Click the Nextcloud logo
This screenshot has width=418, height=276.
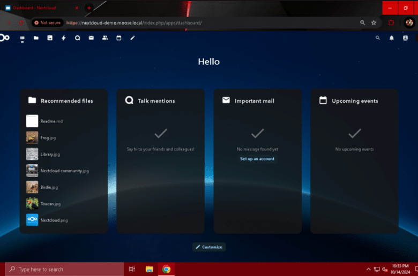pyautogui.click(x=4, y=38)
